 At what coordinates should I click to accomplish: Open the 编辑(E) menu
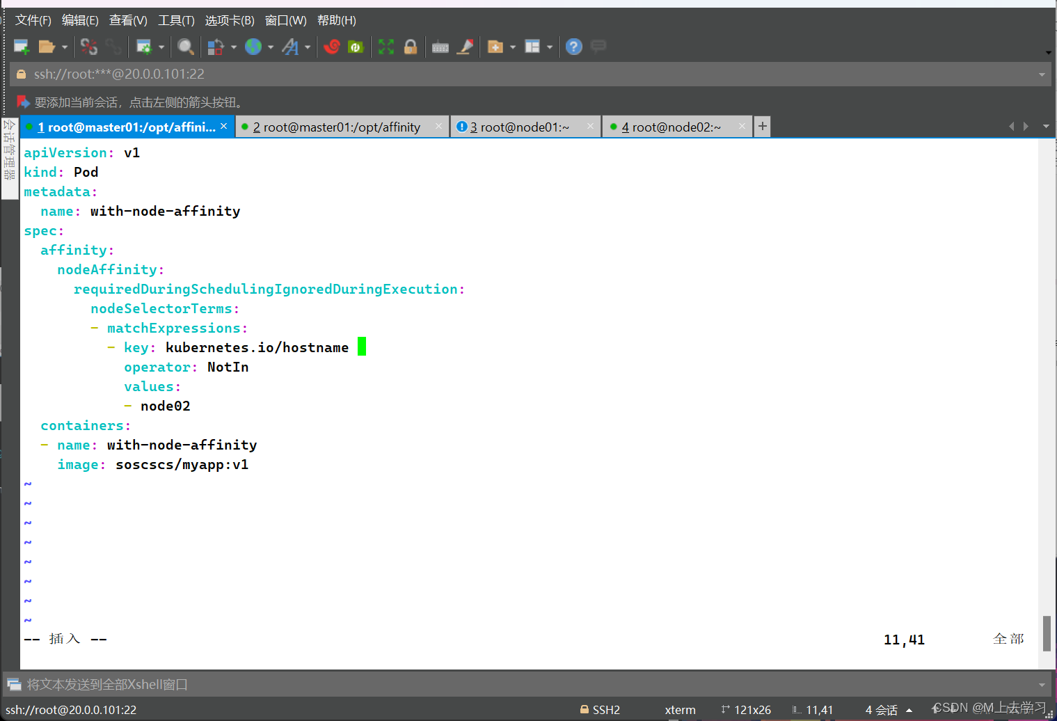click(x=80, y=20)
